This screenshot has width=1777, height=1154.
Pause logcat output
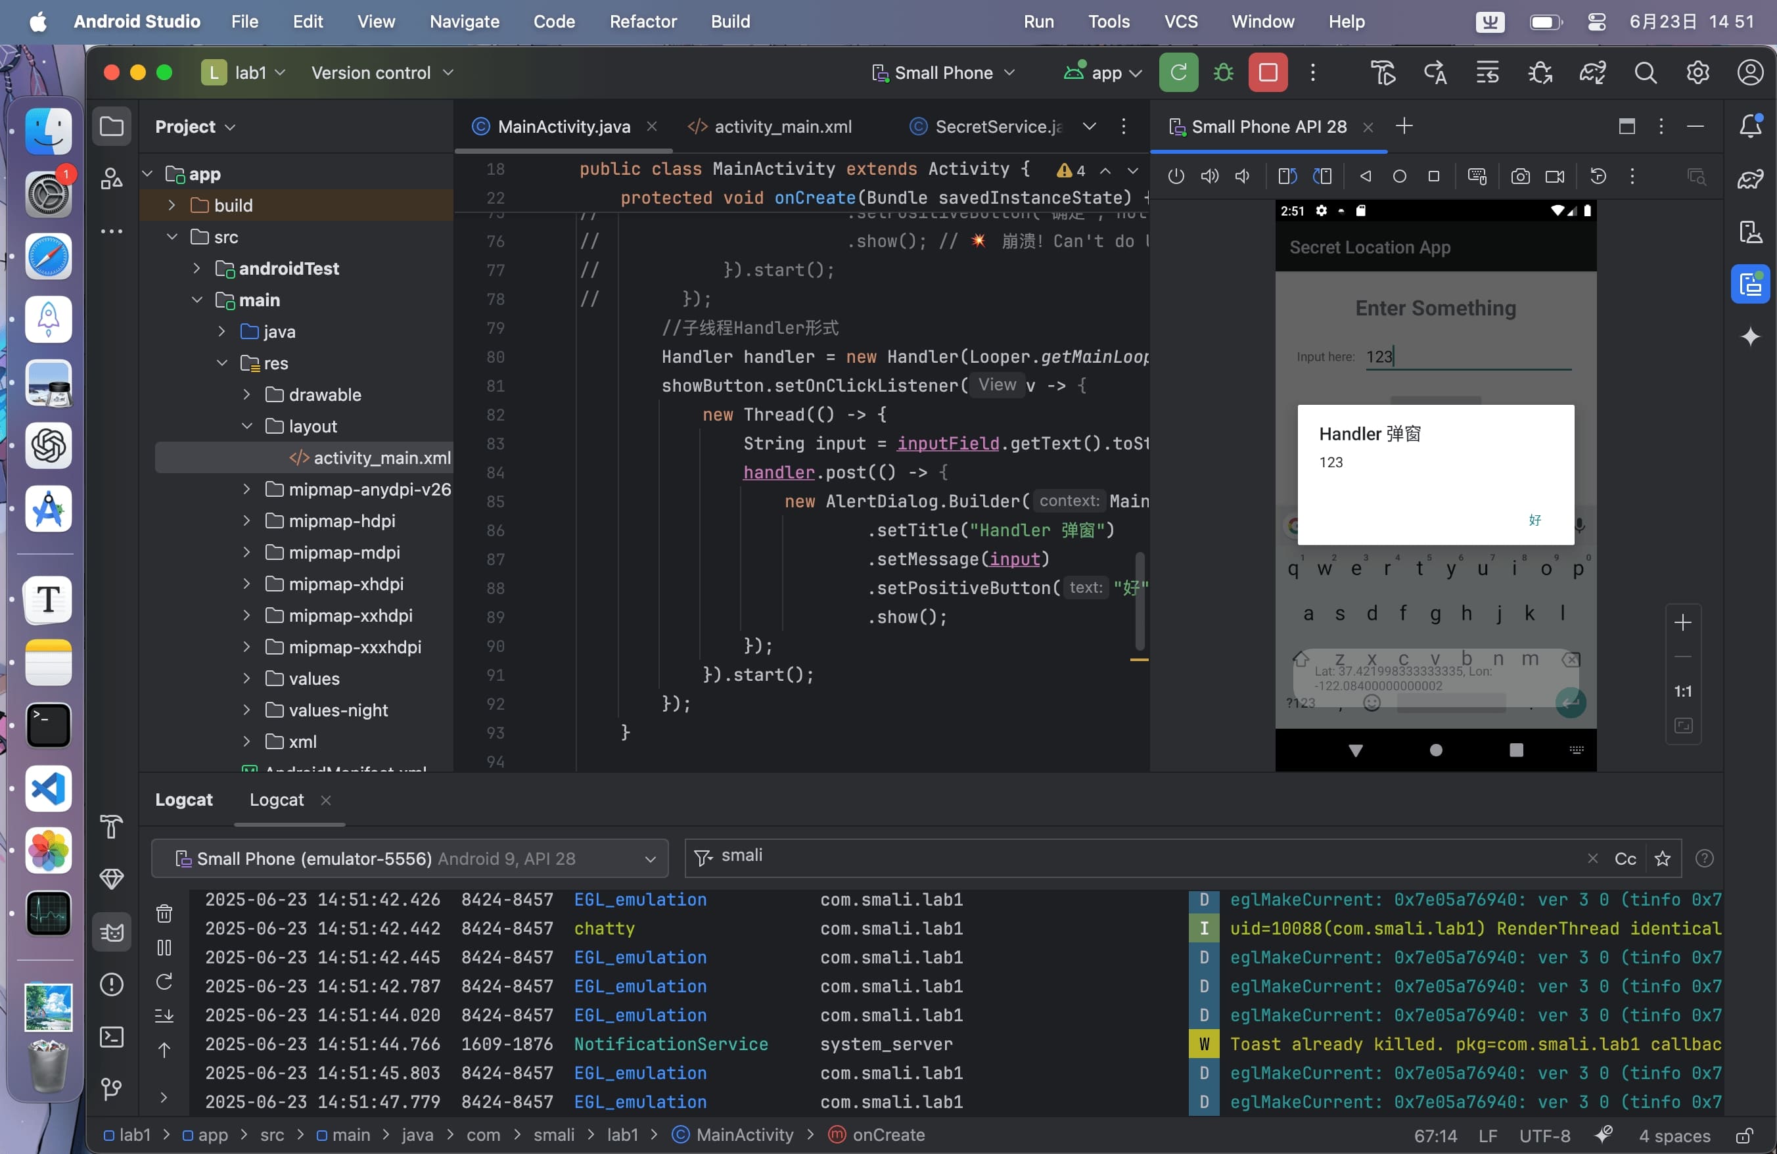click(x=164, y=948)
